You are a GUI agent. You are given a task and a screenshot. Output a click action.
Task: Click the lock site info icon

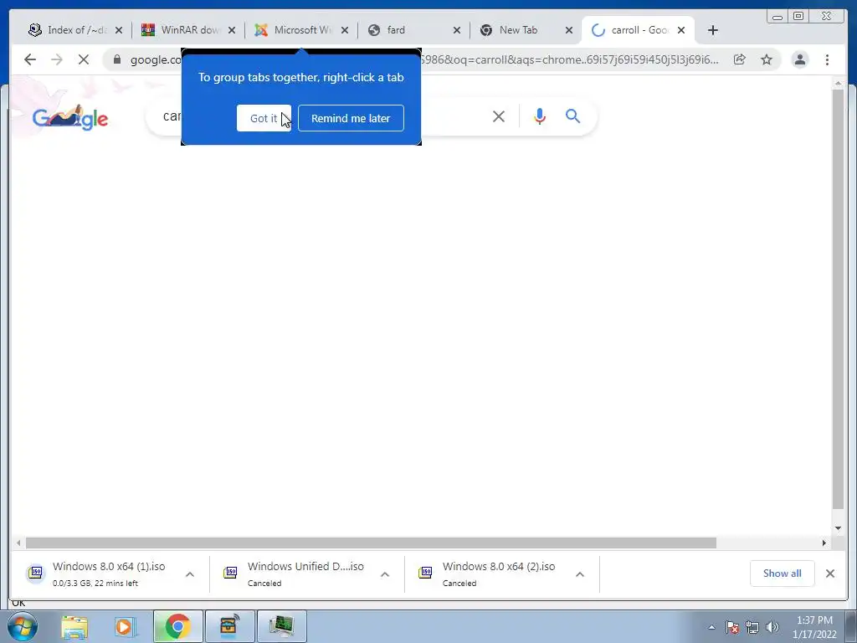(x=117, y=59)
